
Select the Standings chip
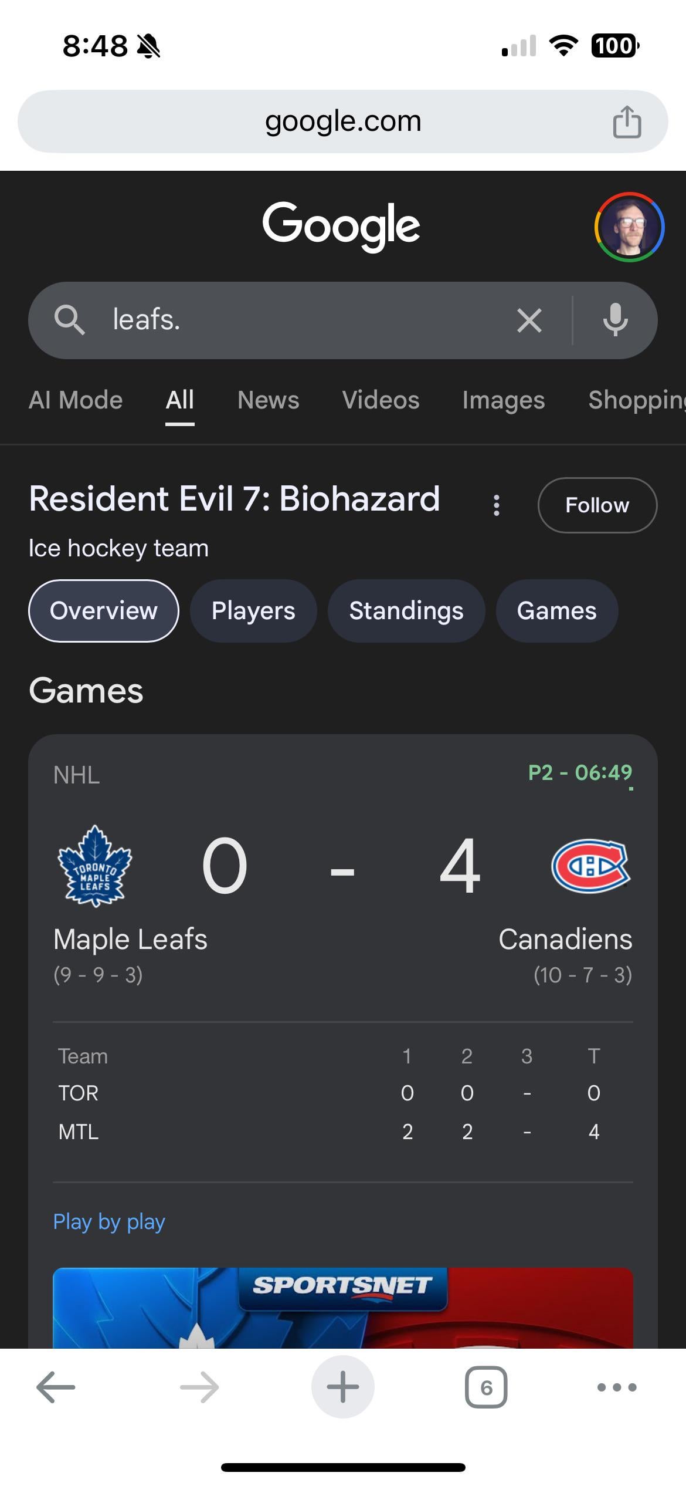pos(406,611)
